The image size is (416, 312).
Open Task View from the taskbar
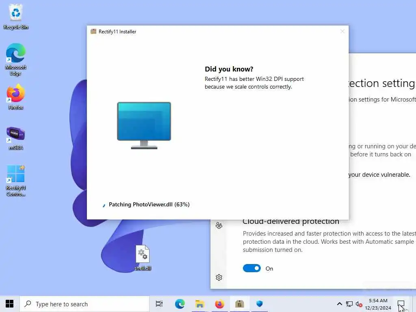pos(159,304)
